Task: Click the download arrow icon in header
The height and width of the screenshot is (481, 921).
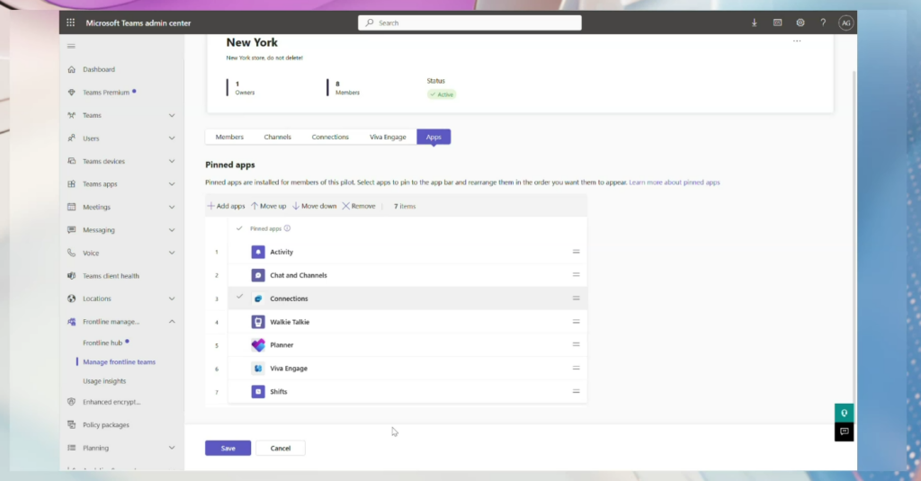Action: click(x=755, y=22)
